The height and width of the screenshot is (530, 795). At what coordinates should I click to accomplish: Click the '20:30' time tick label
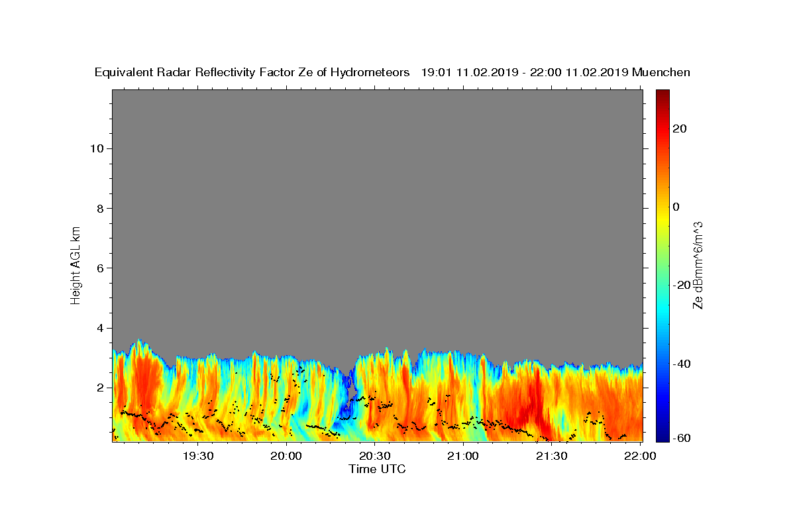[x=375, y=456]
